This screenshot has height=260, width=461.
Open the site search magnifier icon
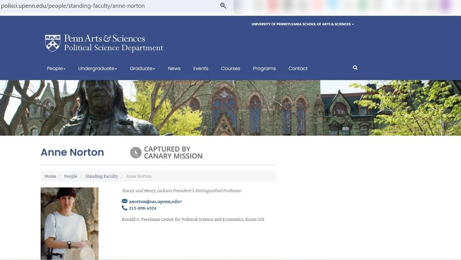coord(355,68)
